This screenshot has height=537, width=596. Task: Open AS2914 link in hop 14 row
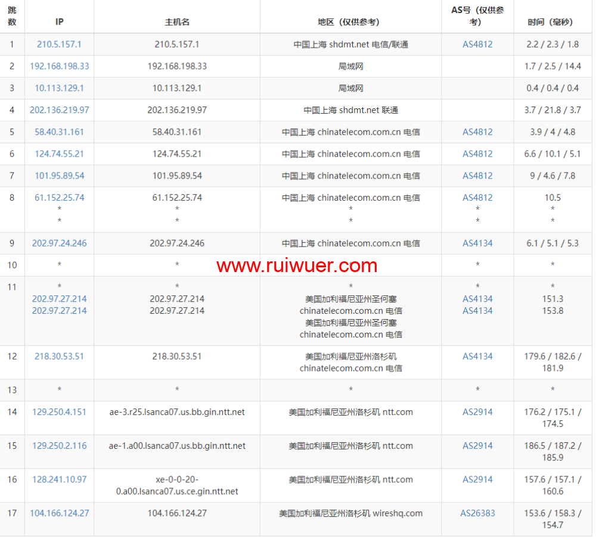[477, 412]
